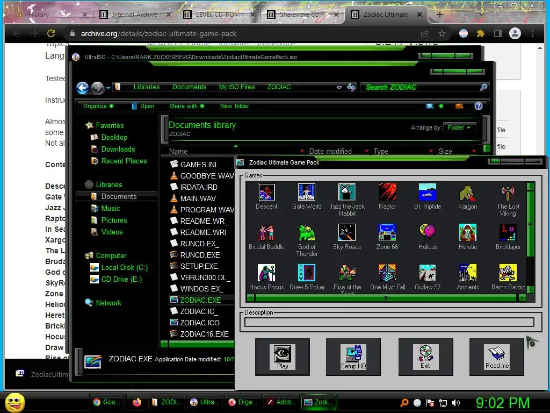Click the Exit button in Zodiac
Image resolution: width=550 pixels, height=413 pixels.
click(x=425, y=357)
